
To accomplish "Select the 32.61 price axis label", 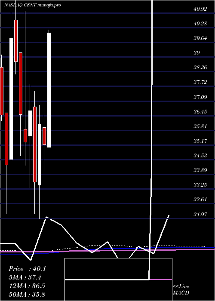I will pyautogui.click(x=200, y=199).
